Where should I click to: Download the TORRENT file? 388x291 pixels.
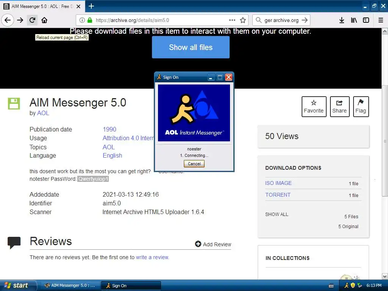coord(278,195)
